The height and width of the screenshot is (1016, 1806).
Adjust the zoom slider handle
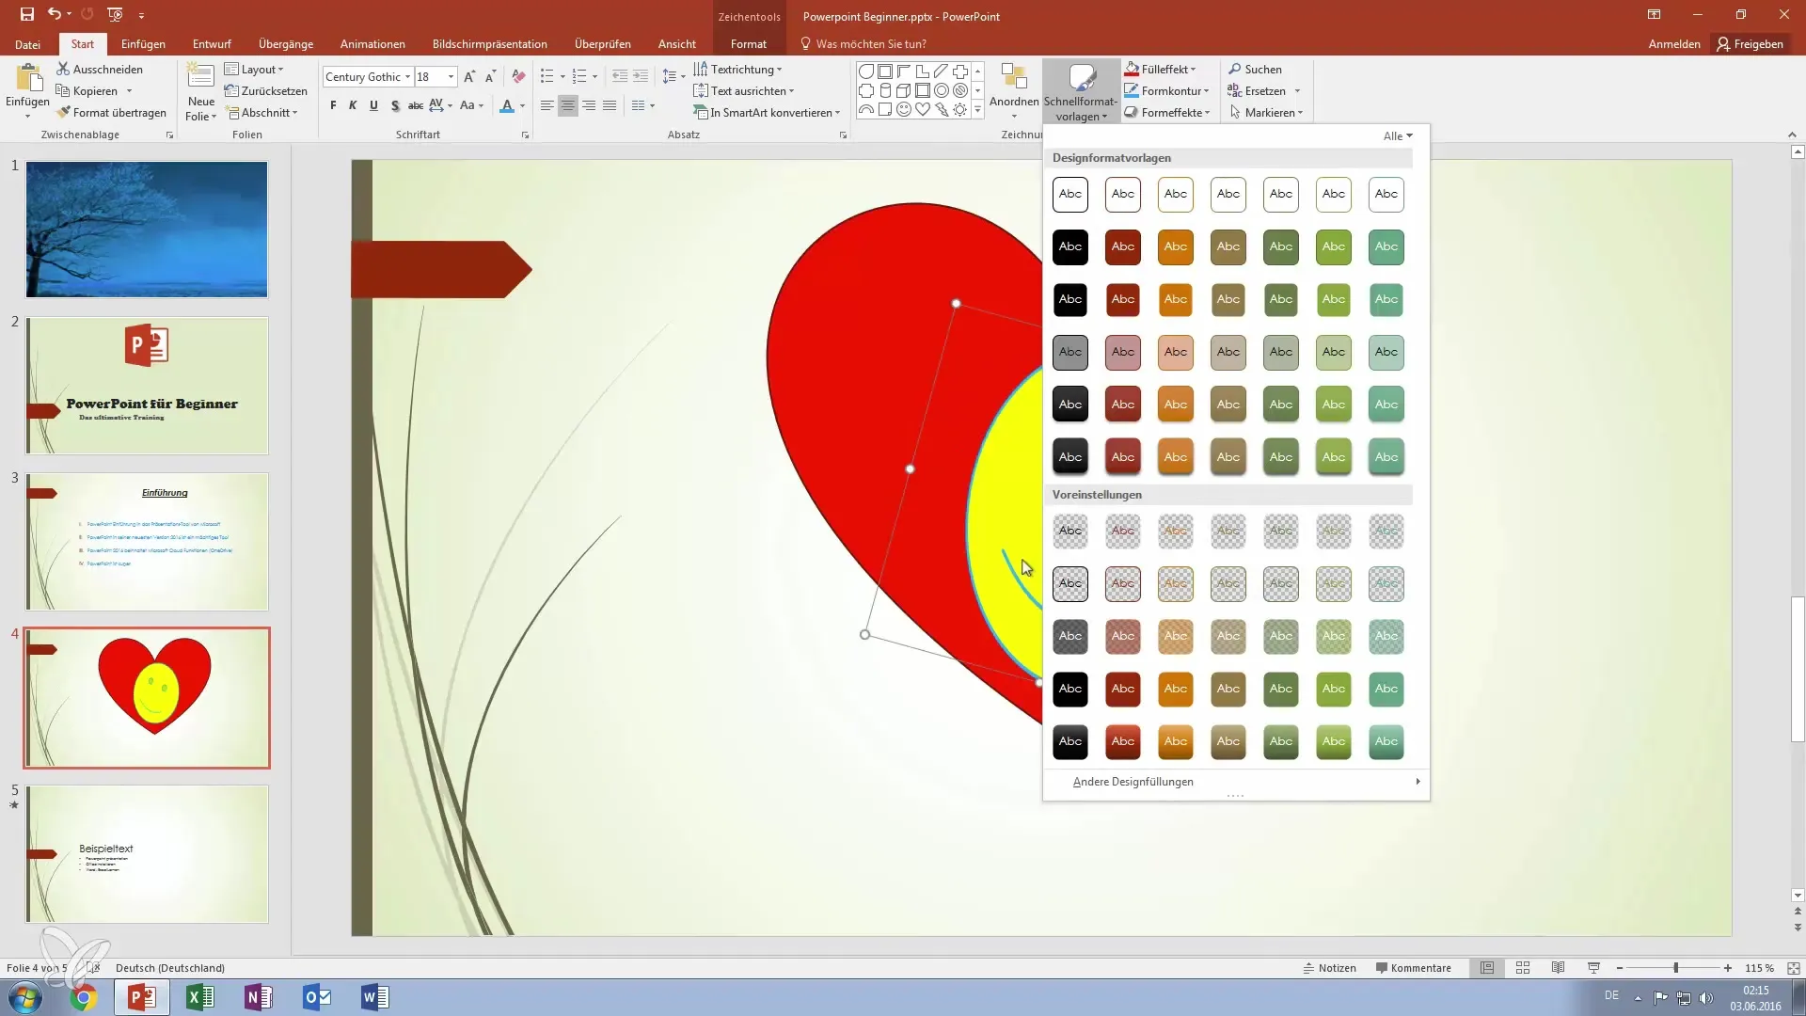tap(1675, 967)
